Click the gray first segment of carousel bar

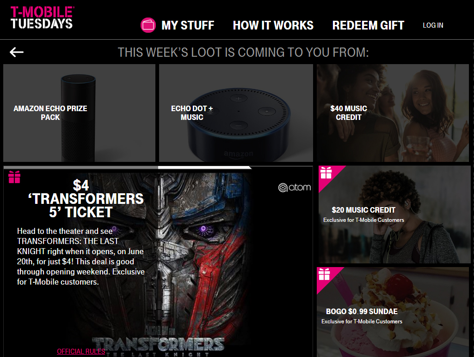(81, 167)
